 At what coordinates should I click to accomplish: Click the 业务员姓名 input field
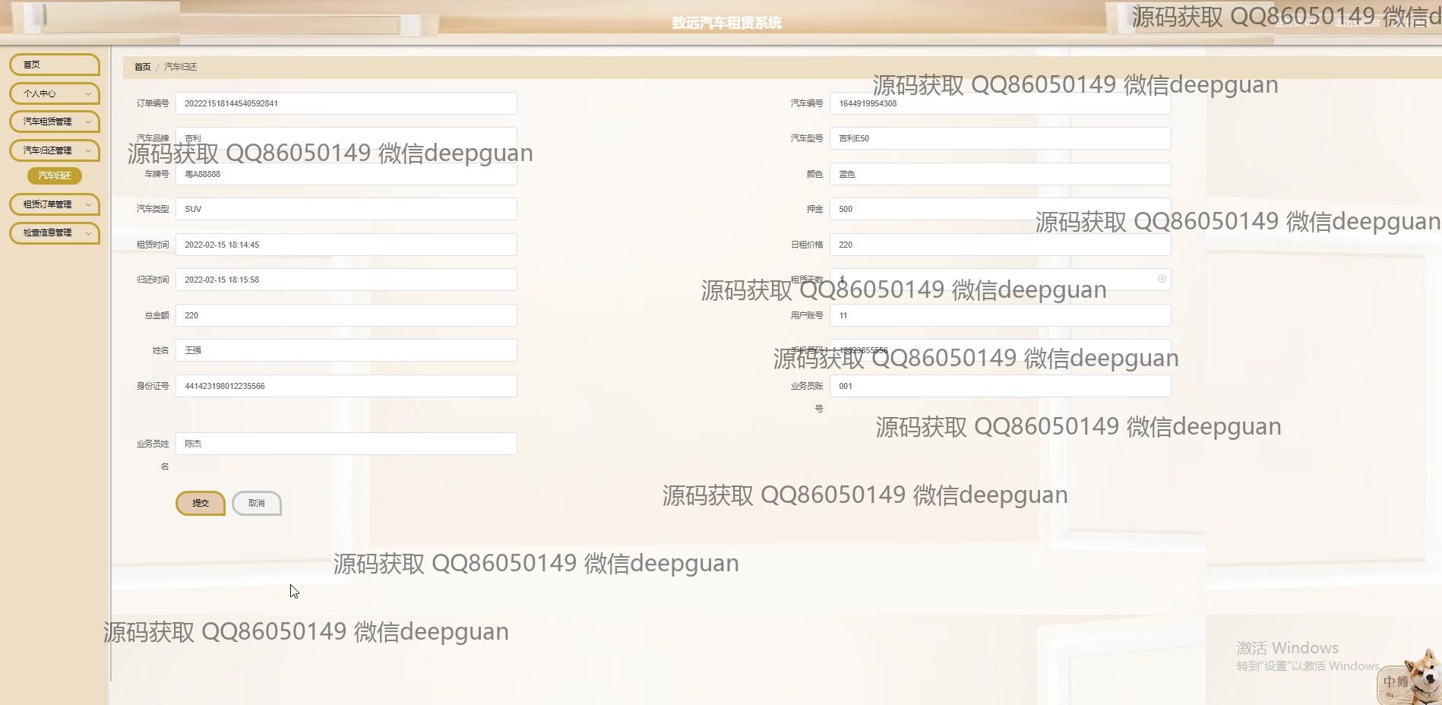[346, 444]
